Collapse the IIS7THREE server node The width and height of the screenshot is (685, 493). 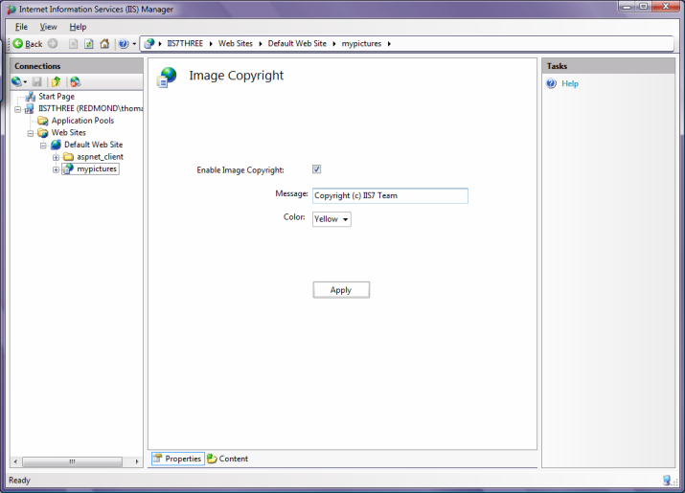coord(18,109)
